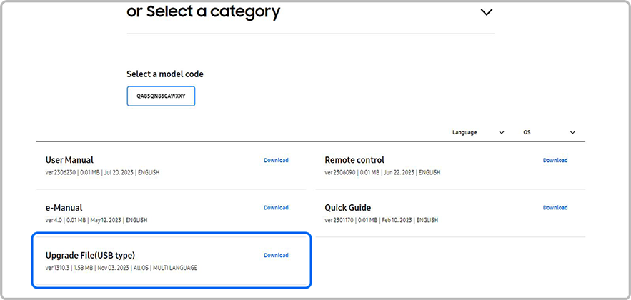Click the chevron arrow beside Language
The width and height of the screenshot is (631, 300).
tap(502, 132)
